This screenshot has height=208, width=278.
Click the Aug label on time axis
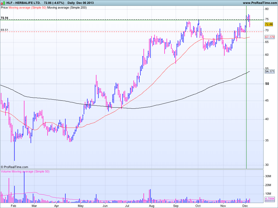tap(152, 206)
